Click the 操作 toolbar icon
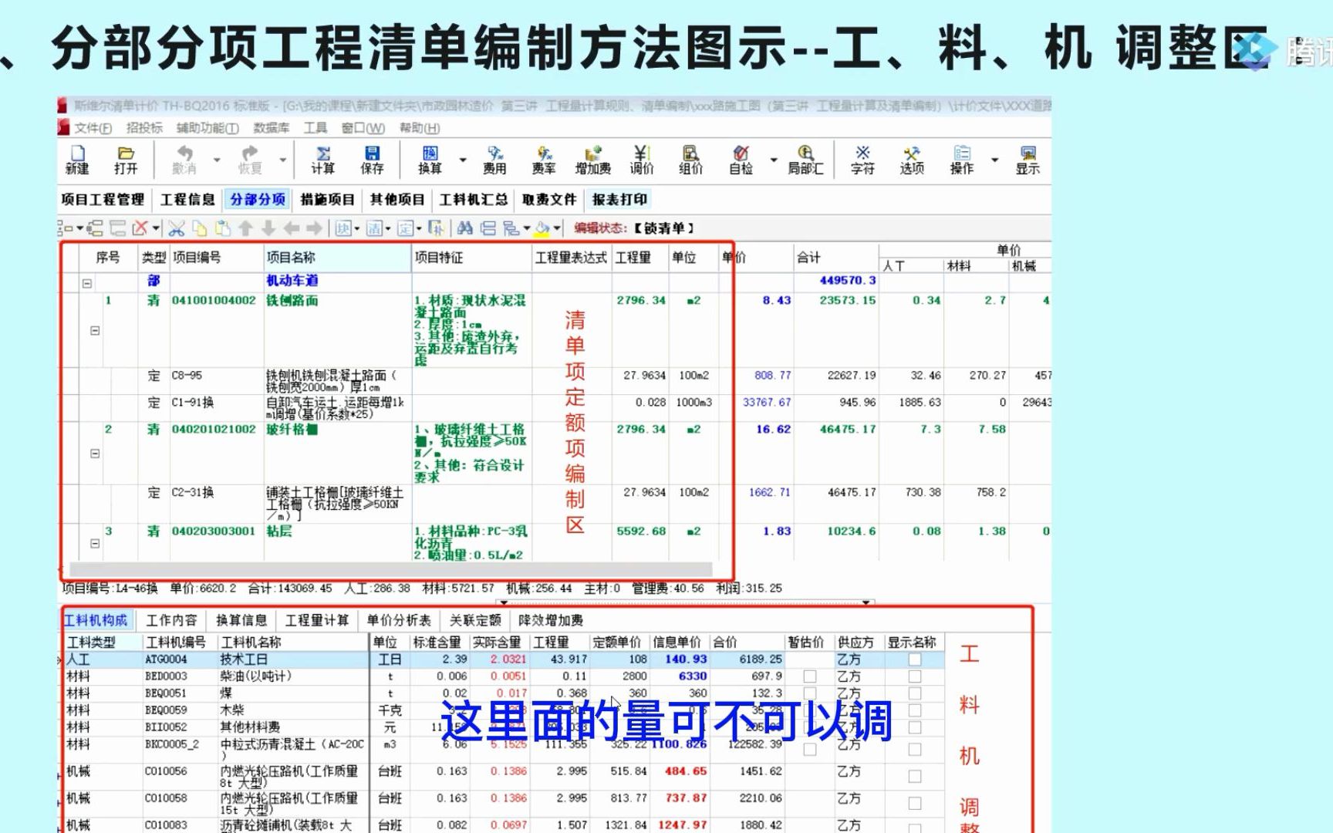This screenshot has width=1333, height=833. pyautogui.click(x=961, y=160)
